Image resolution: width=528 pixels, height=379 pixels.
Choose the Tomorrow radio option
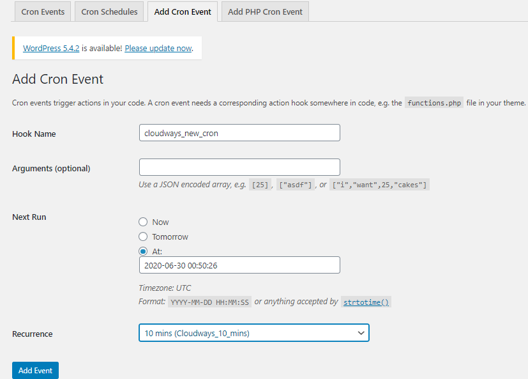[x=143, y=237]
